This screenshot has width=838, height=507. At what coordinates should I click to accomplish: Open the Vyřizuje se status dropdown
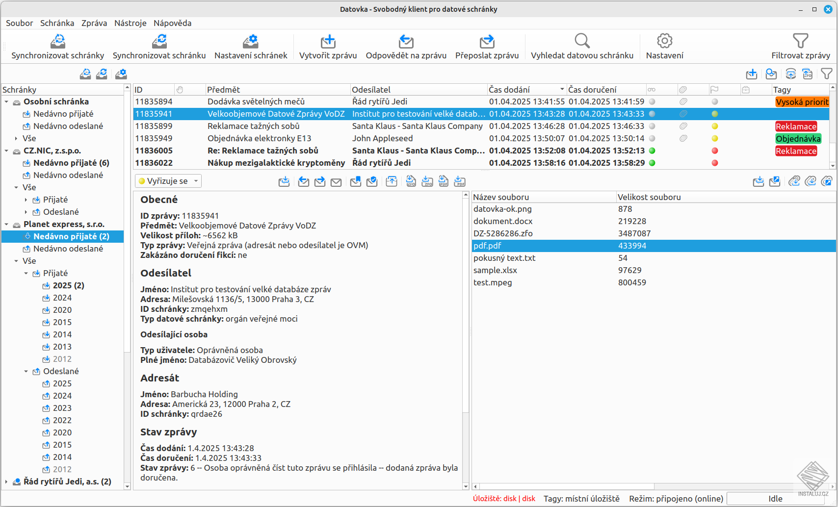click(168, 181)
